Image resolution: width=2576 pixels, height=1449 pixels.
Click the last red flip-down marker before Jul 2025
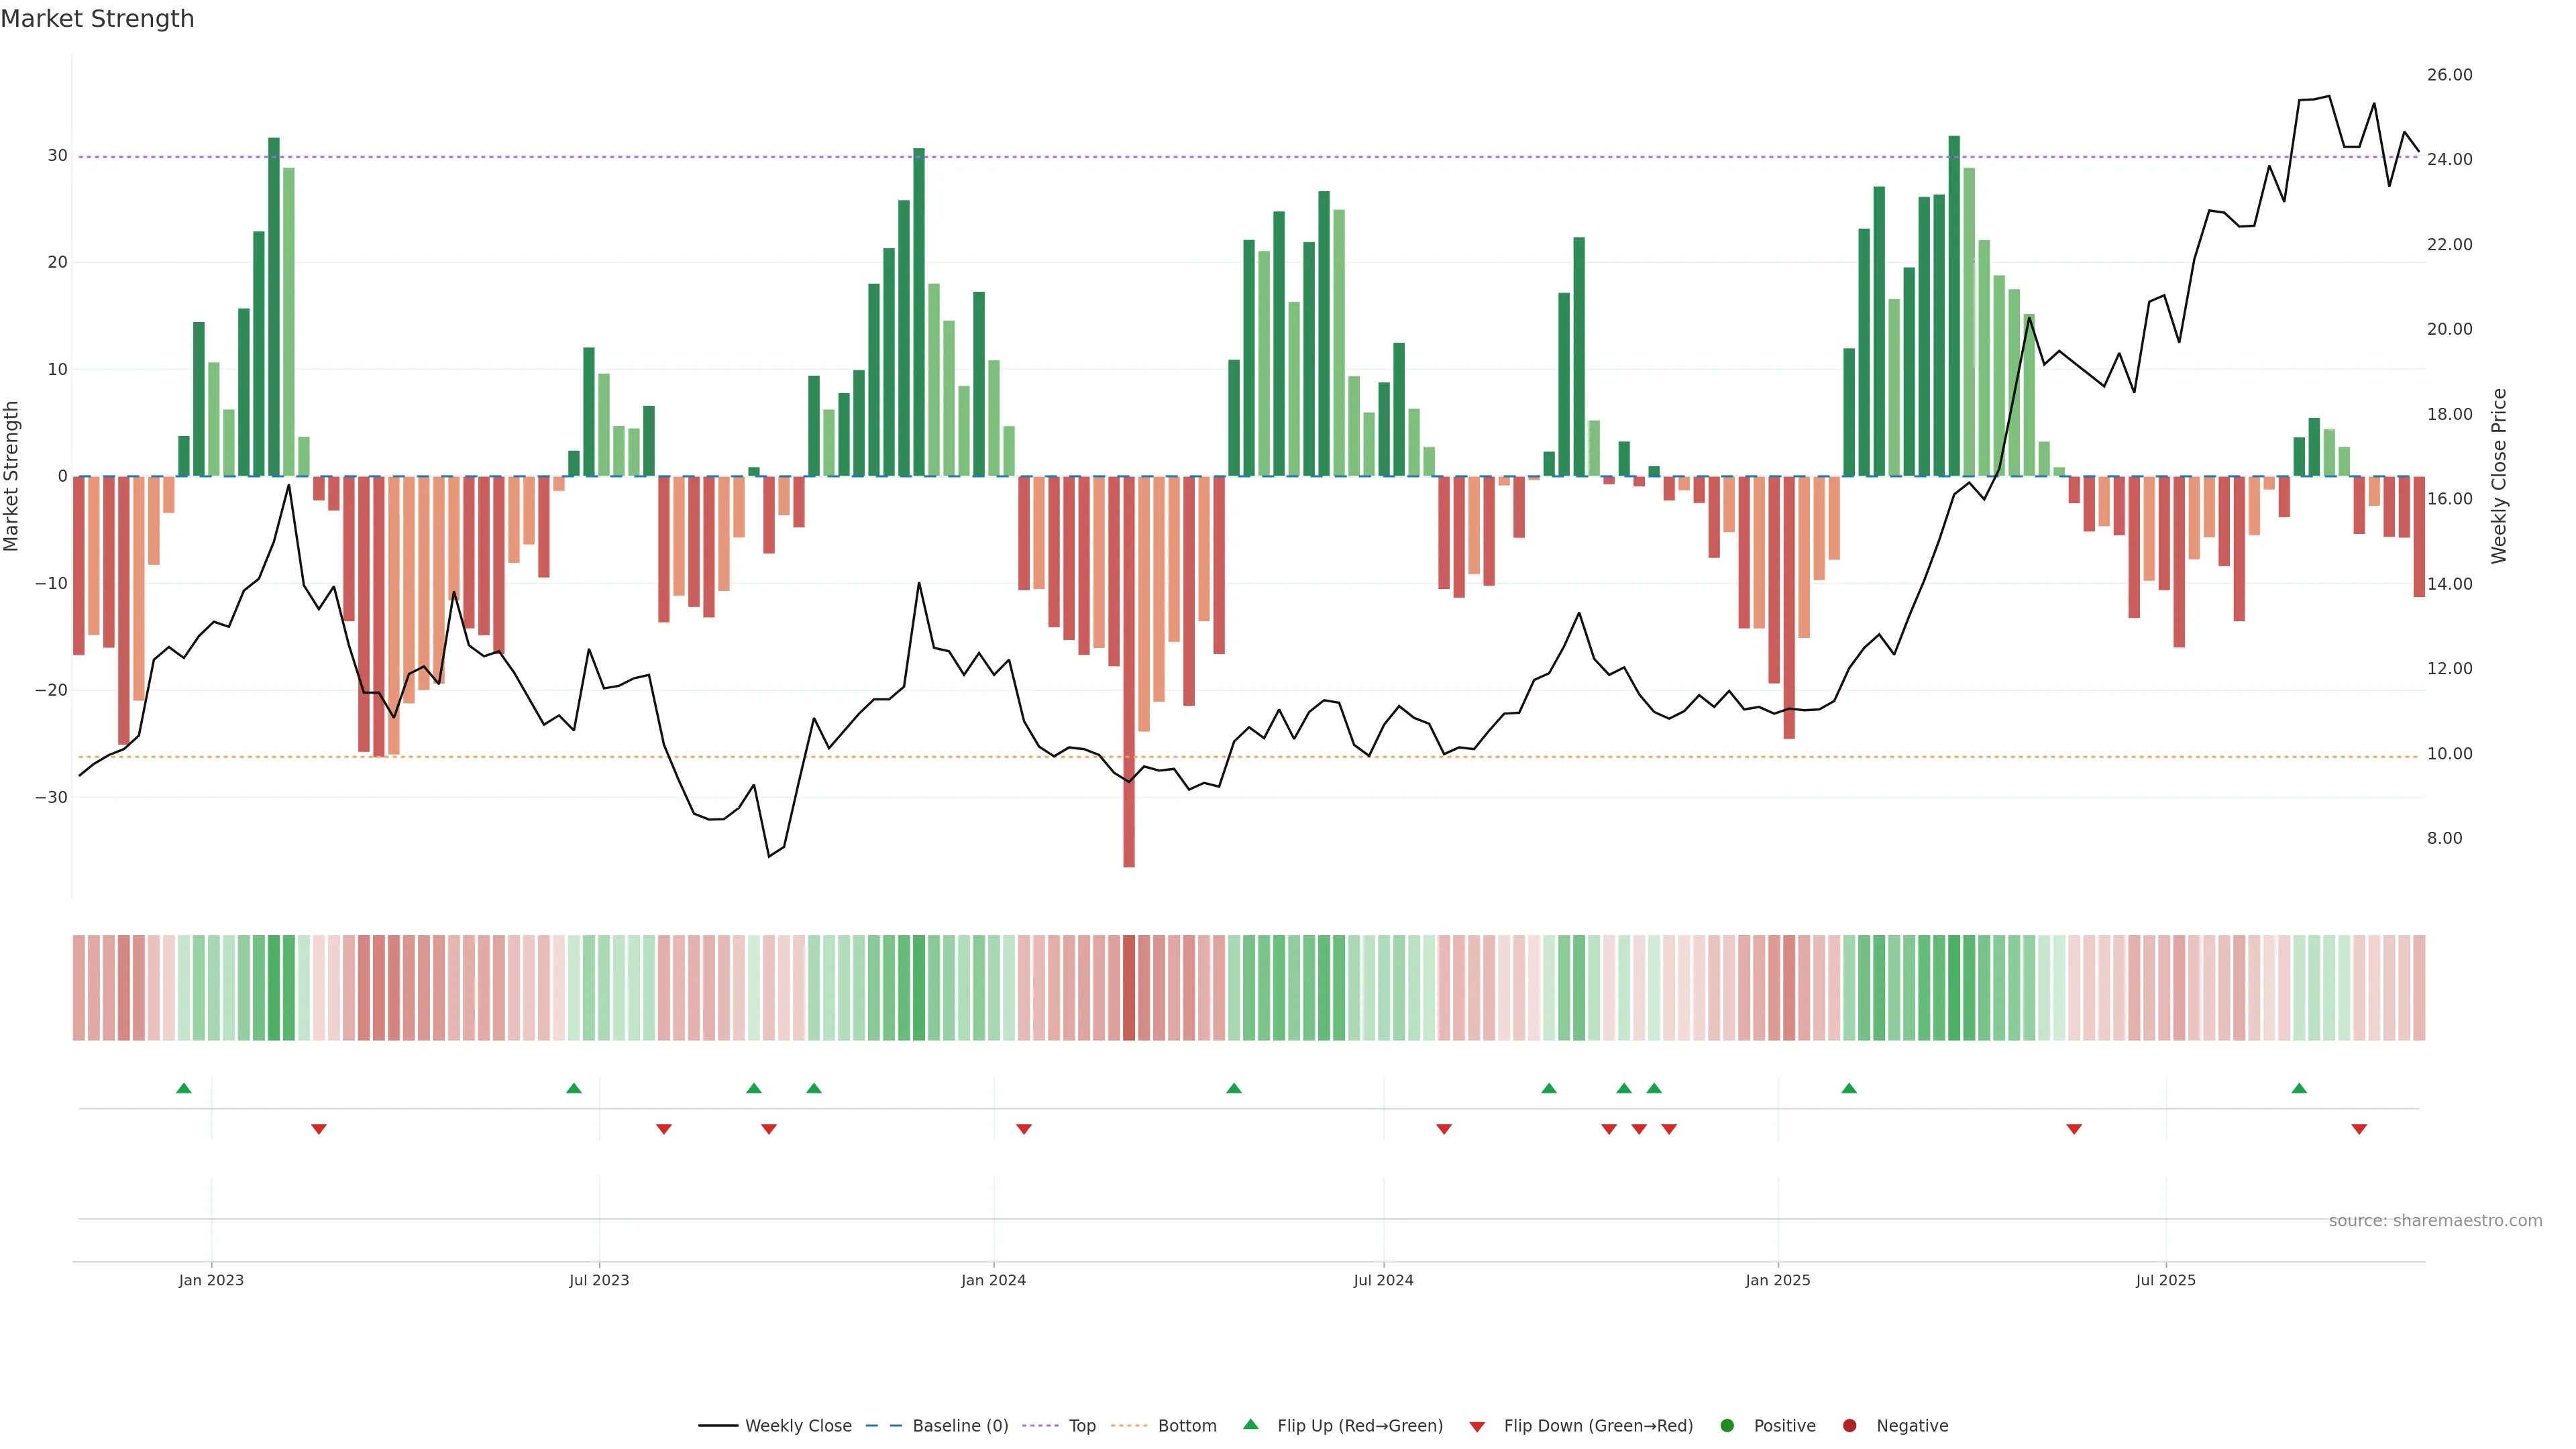tap(2074, 1129)
